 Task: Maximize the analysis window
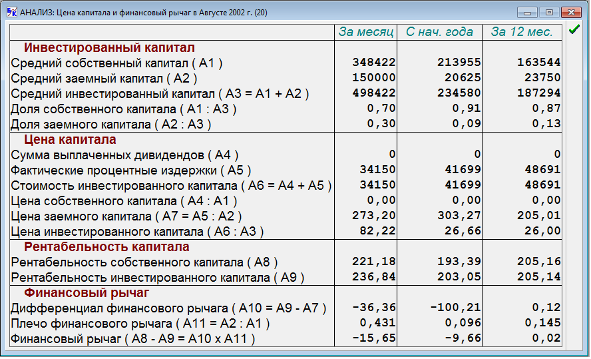pyautogui.click(x=549, y=13)
